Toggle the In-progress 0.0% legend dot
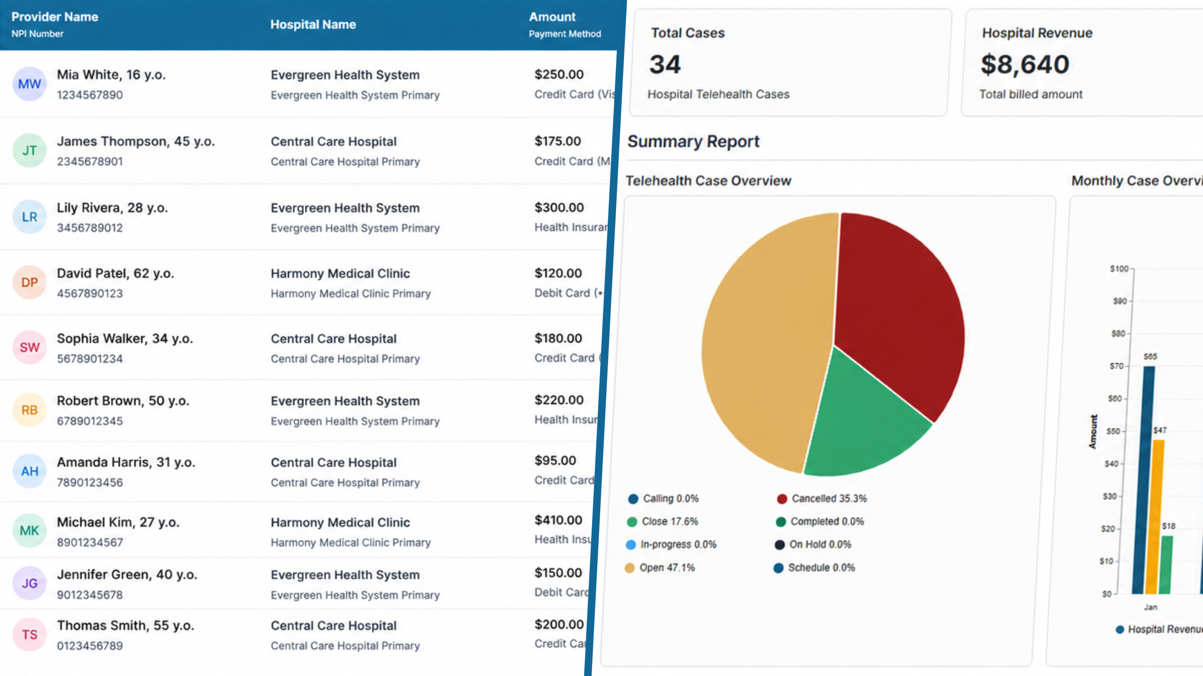Image resolution: width=1203 pixels, height=676 pixels. tap(631, 545)
